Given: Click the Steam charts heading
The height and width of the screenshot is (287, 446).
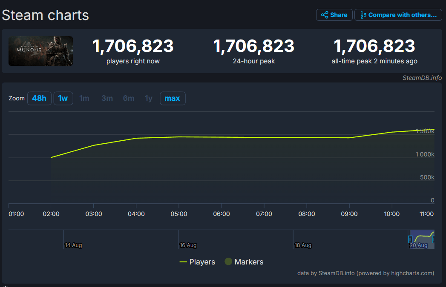Looking at the screenshot, I should coord(46,15).
